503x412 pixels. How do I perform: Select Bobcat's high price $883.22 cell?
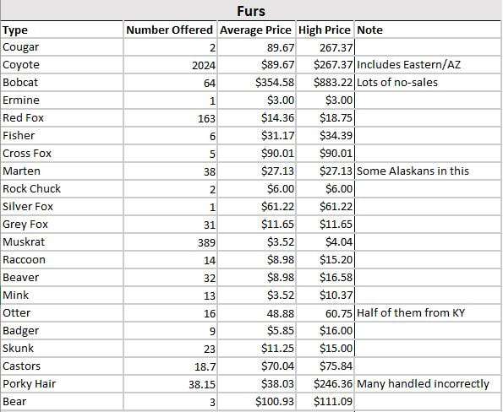point(325,83)
